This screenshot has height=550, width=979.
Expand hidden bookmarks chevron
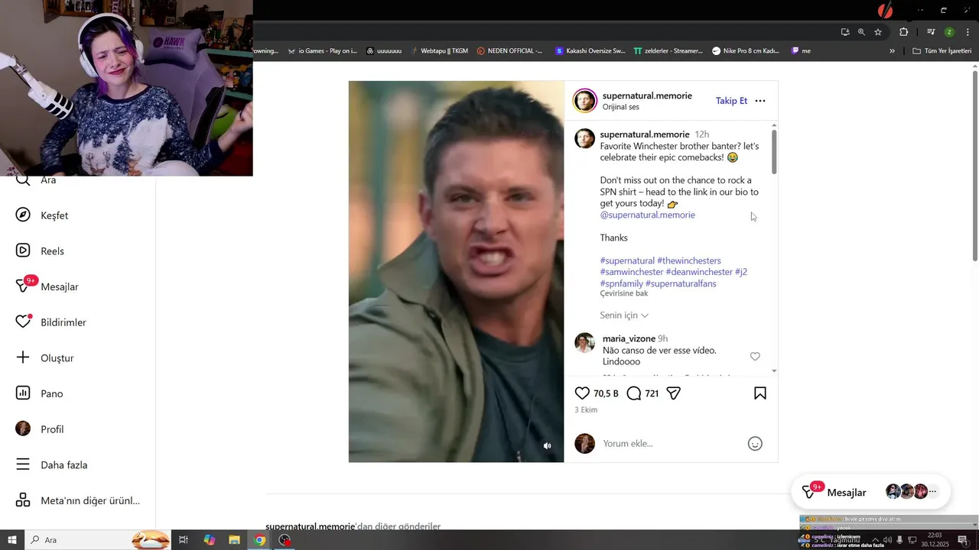point(892,51)
